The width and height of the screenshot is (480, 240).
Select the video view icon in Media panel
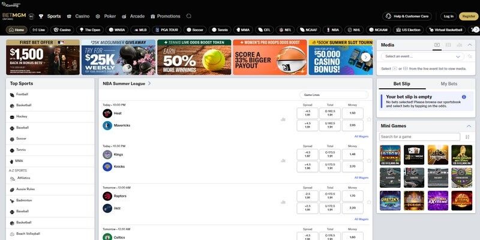click(437, 44)
